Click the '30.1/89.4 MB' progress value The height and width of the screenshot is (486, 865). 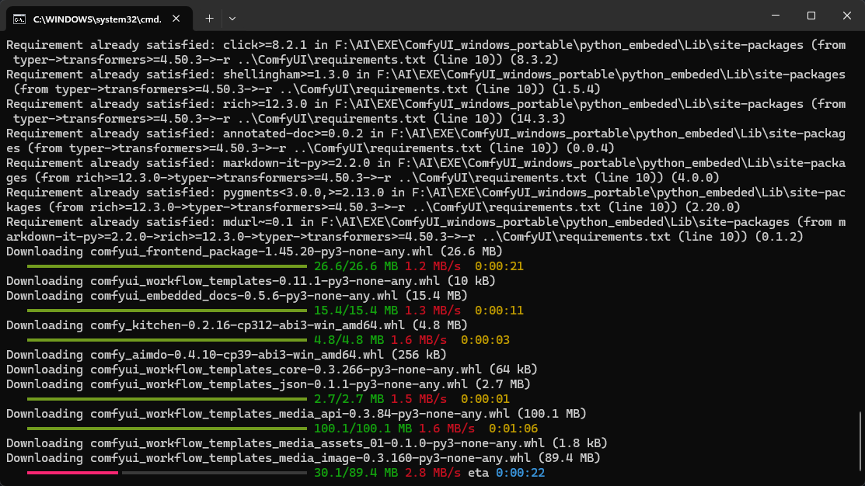[x=356, y=473]
